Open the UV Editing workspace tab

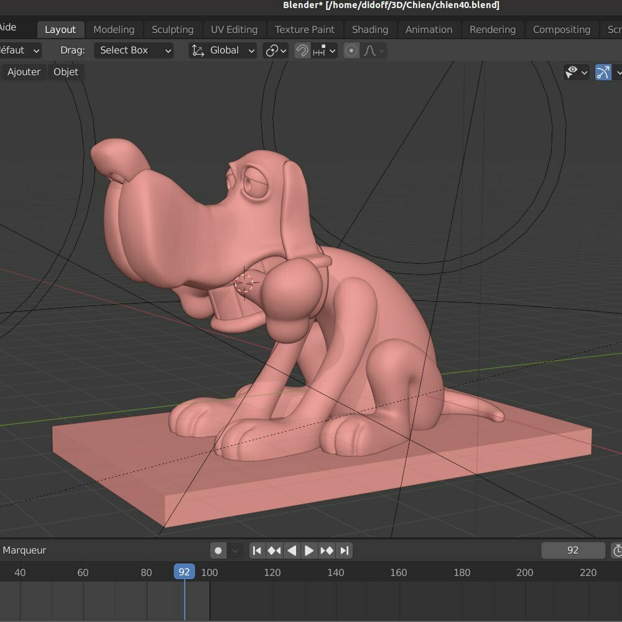(x=234, y=29)
